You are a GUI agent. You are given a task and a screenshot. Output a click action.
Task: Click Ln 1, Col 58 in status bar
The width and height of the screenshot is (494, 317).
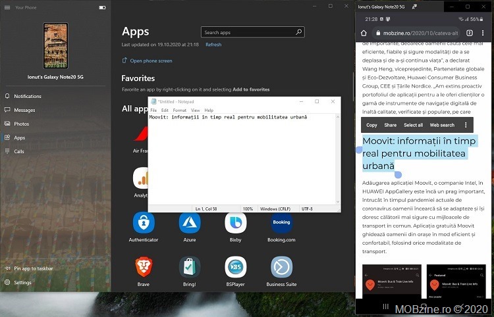tap(206, 209)
